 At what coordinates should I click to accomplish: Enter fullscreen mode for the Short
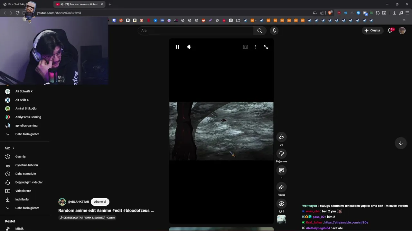266,47
